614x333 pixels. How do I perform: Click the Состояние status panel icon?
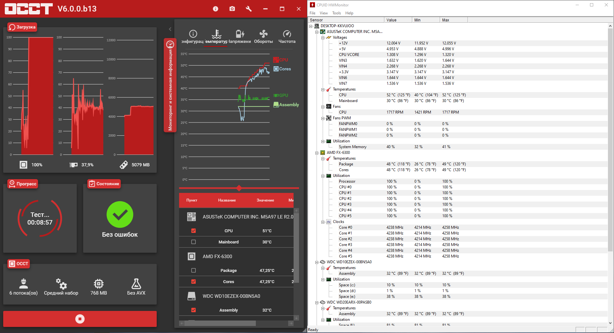(x=92, y=184)
